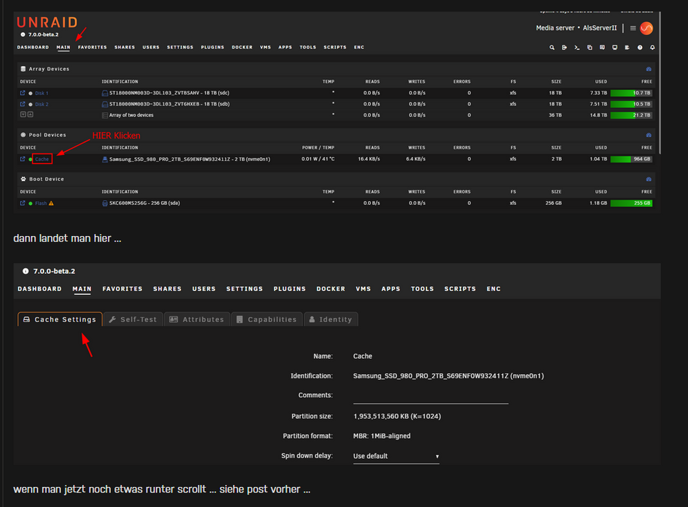Click Boot Device help icon at right
The image size is (688, 507).
click(x=649, y=180)
